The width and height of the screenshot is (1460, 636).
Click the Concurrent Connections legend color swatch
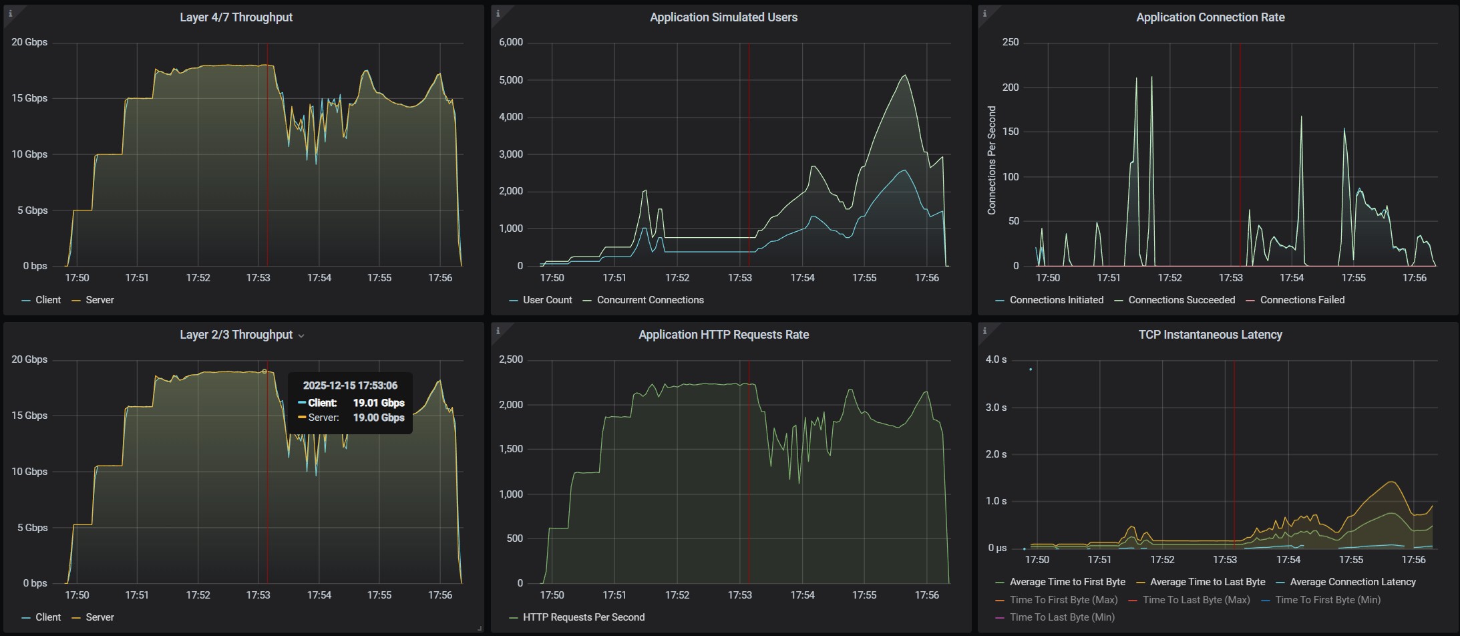tap(588, 301)
